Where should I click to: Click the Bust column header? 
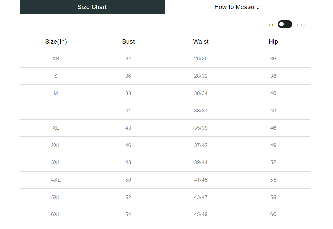coord(128,42)
